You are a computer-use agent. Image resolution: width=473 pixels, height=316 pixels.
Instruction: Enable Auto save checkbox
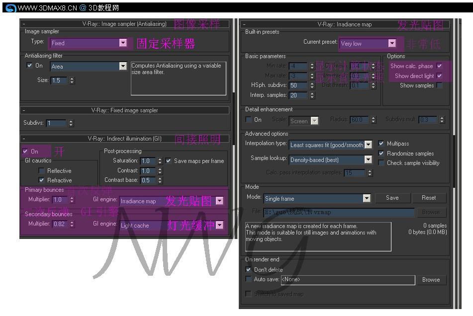[x=248, y=279]
